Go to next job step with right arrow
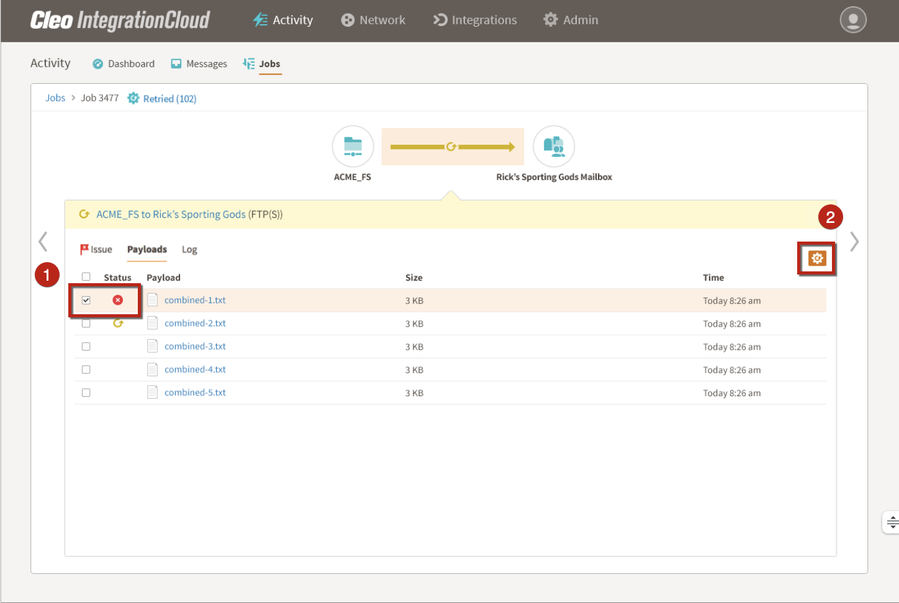 (854, 242)
